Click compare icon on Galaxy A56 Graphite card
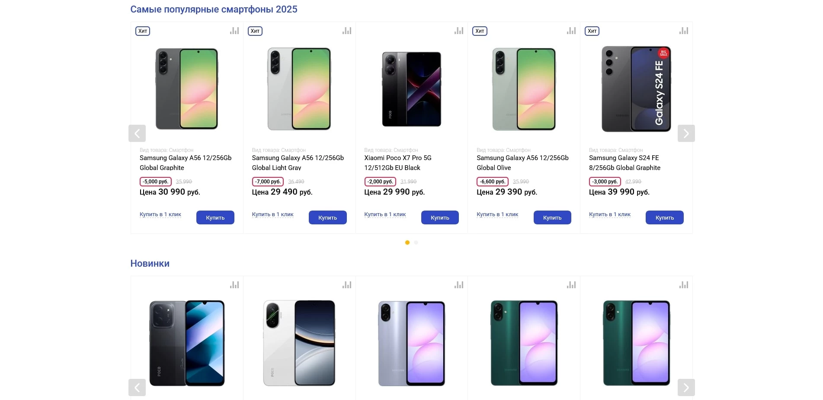The height and width of the screenshot is (400, 823). click(234, 31)
